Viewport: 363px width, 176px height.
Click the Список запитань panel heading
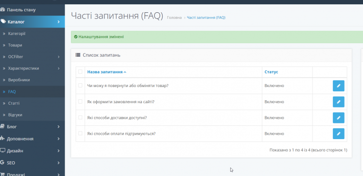[x=102, y=55]
